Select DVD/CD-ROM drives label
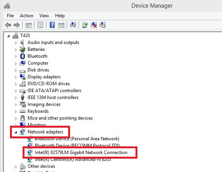 (x=49, y=84)
